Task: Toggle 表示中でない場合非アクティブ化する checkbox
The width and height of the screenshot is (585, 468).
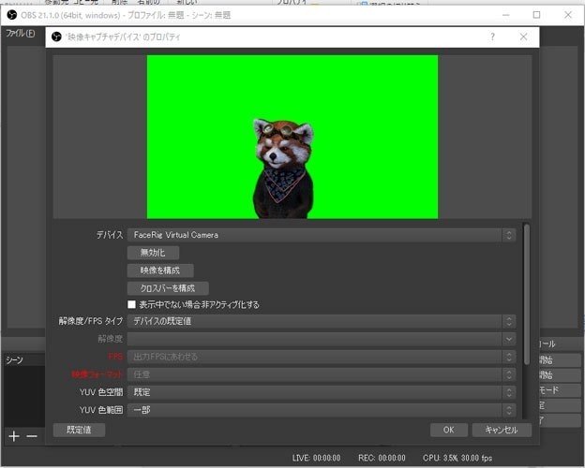Action: pyautogui.click(x=131, y=304)
